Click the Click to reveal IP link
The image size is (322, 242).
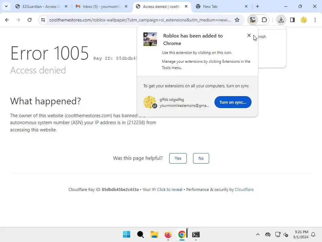click(x=169, y=189)
